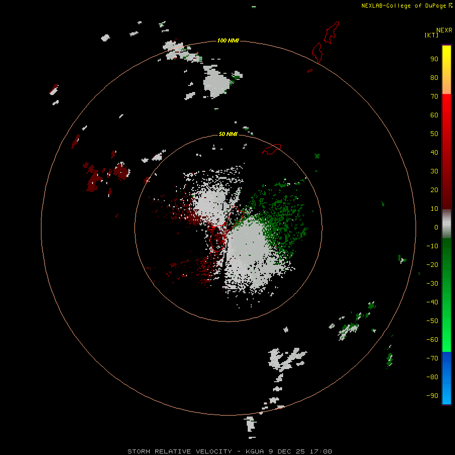Image resolution: width=455 pixels, height=455 pixels.
Task: Click the Storm Relative Velocity KGUA footer caption
Action: click(230, 451)
